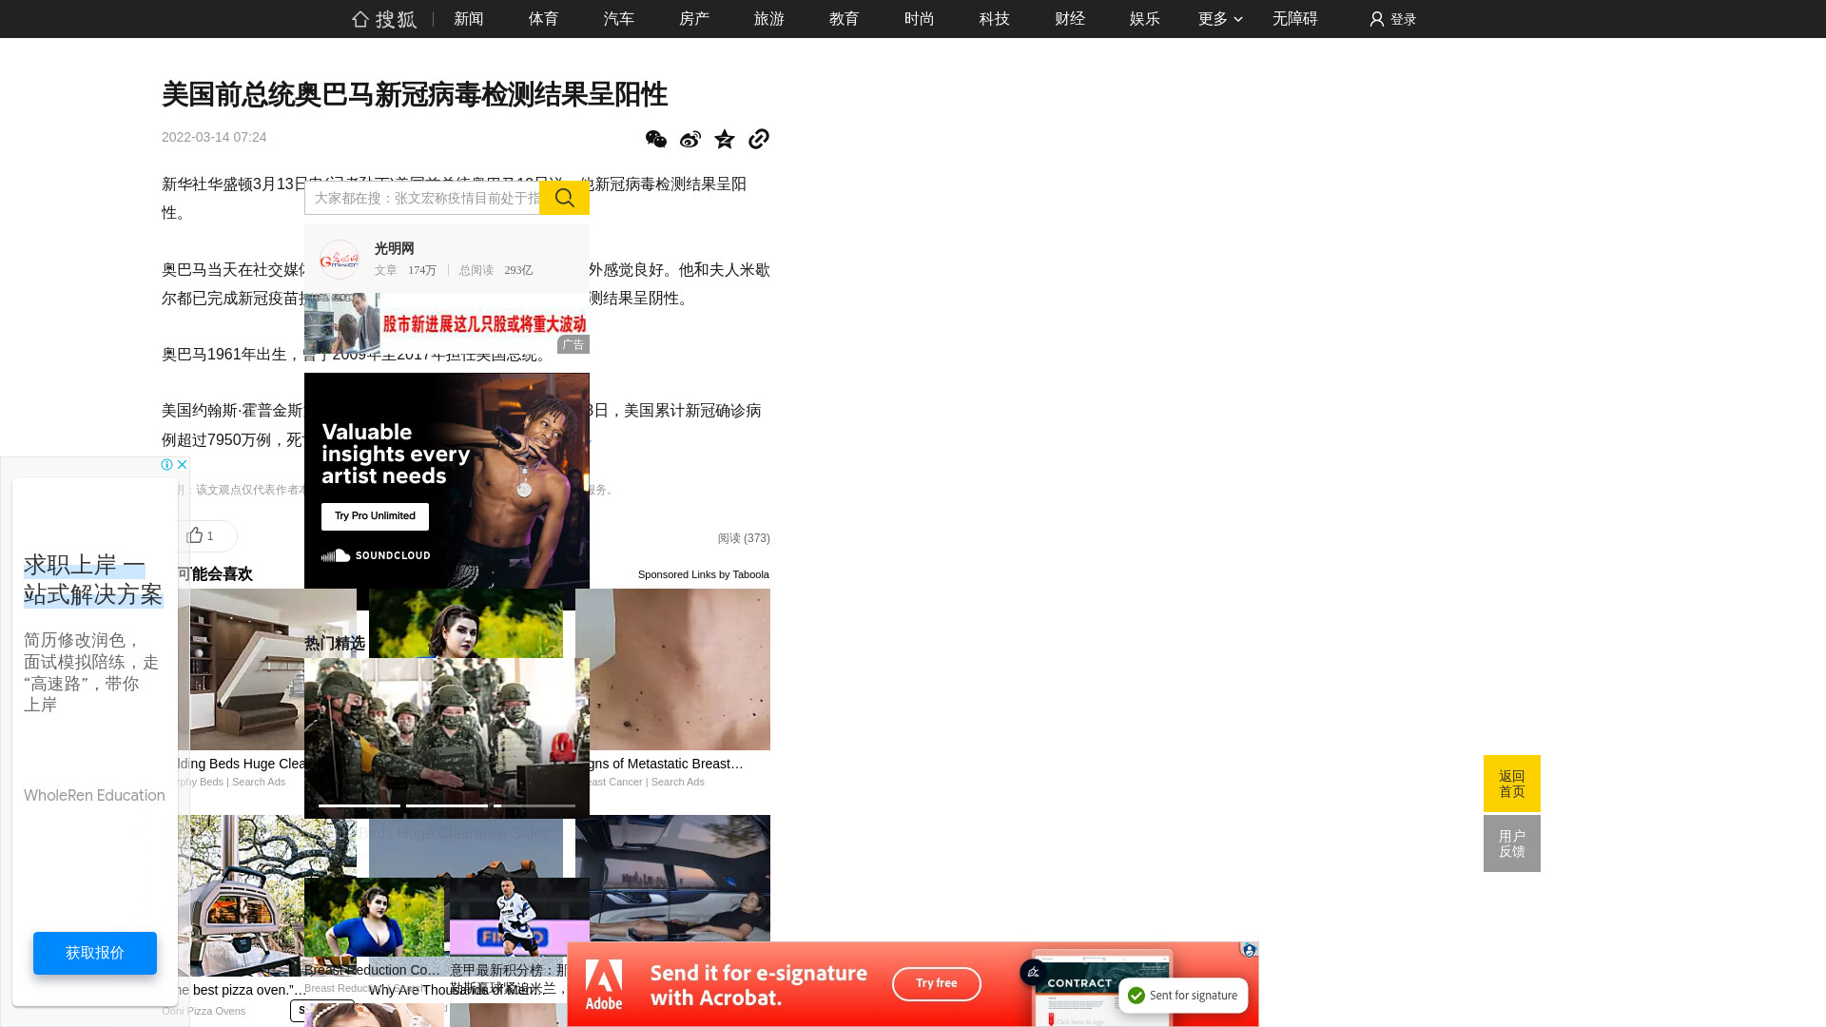Click the stock market banner ad
This screenshot has height=1027, width=1826.
pyautogui.click(x=447, y=323)
